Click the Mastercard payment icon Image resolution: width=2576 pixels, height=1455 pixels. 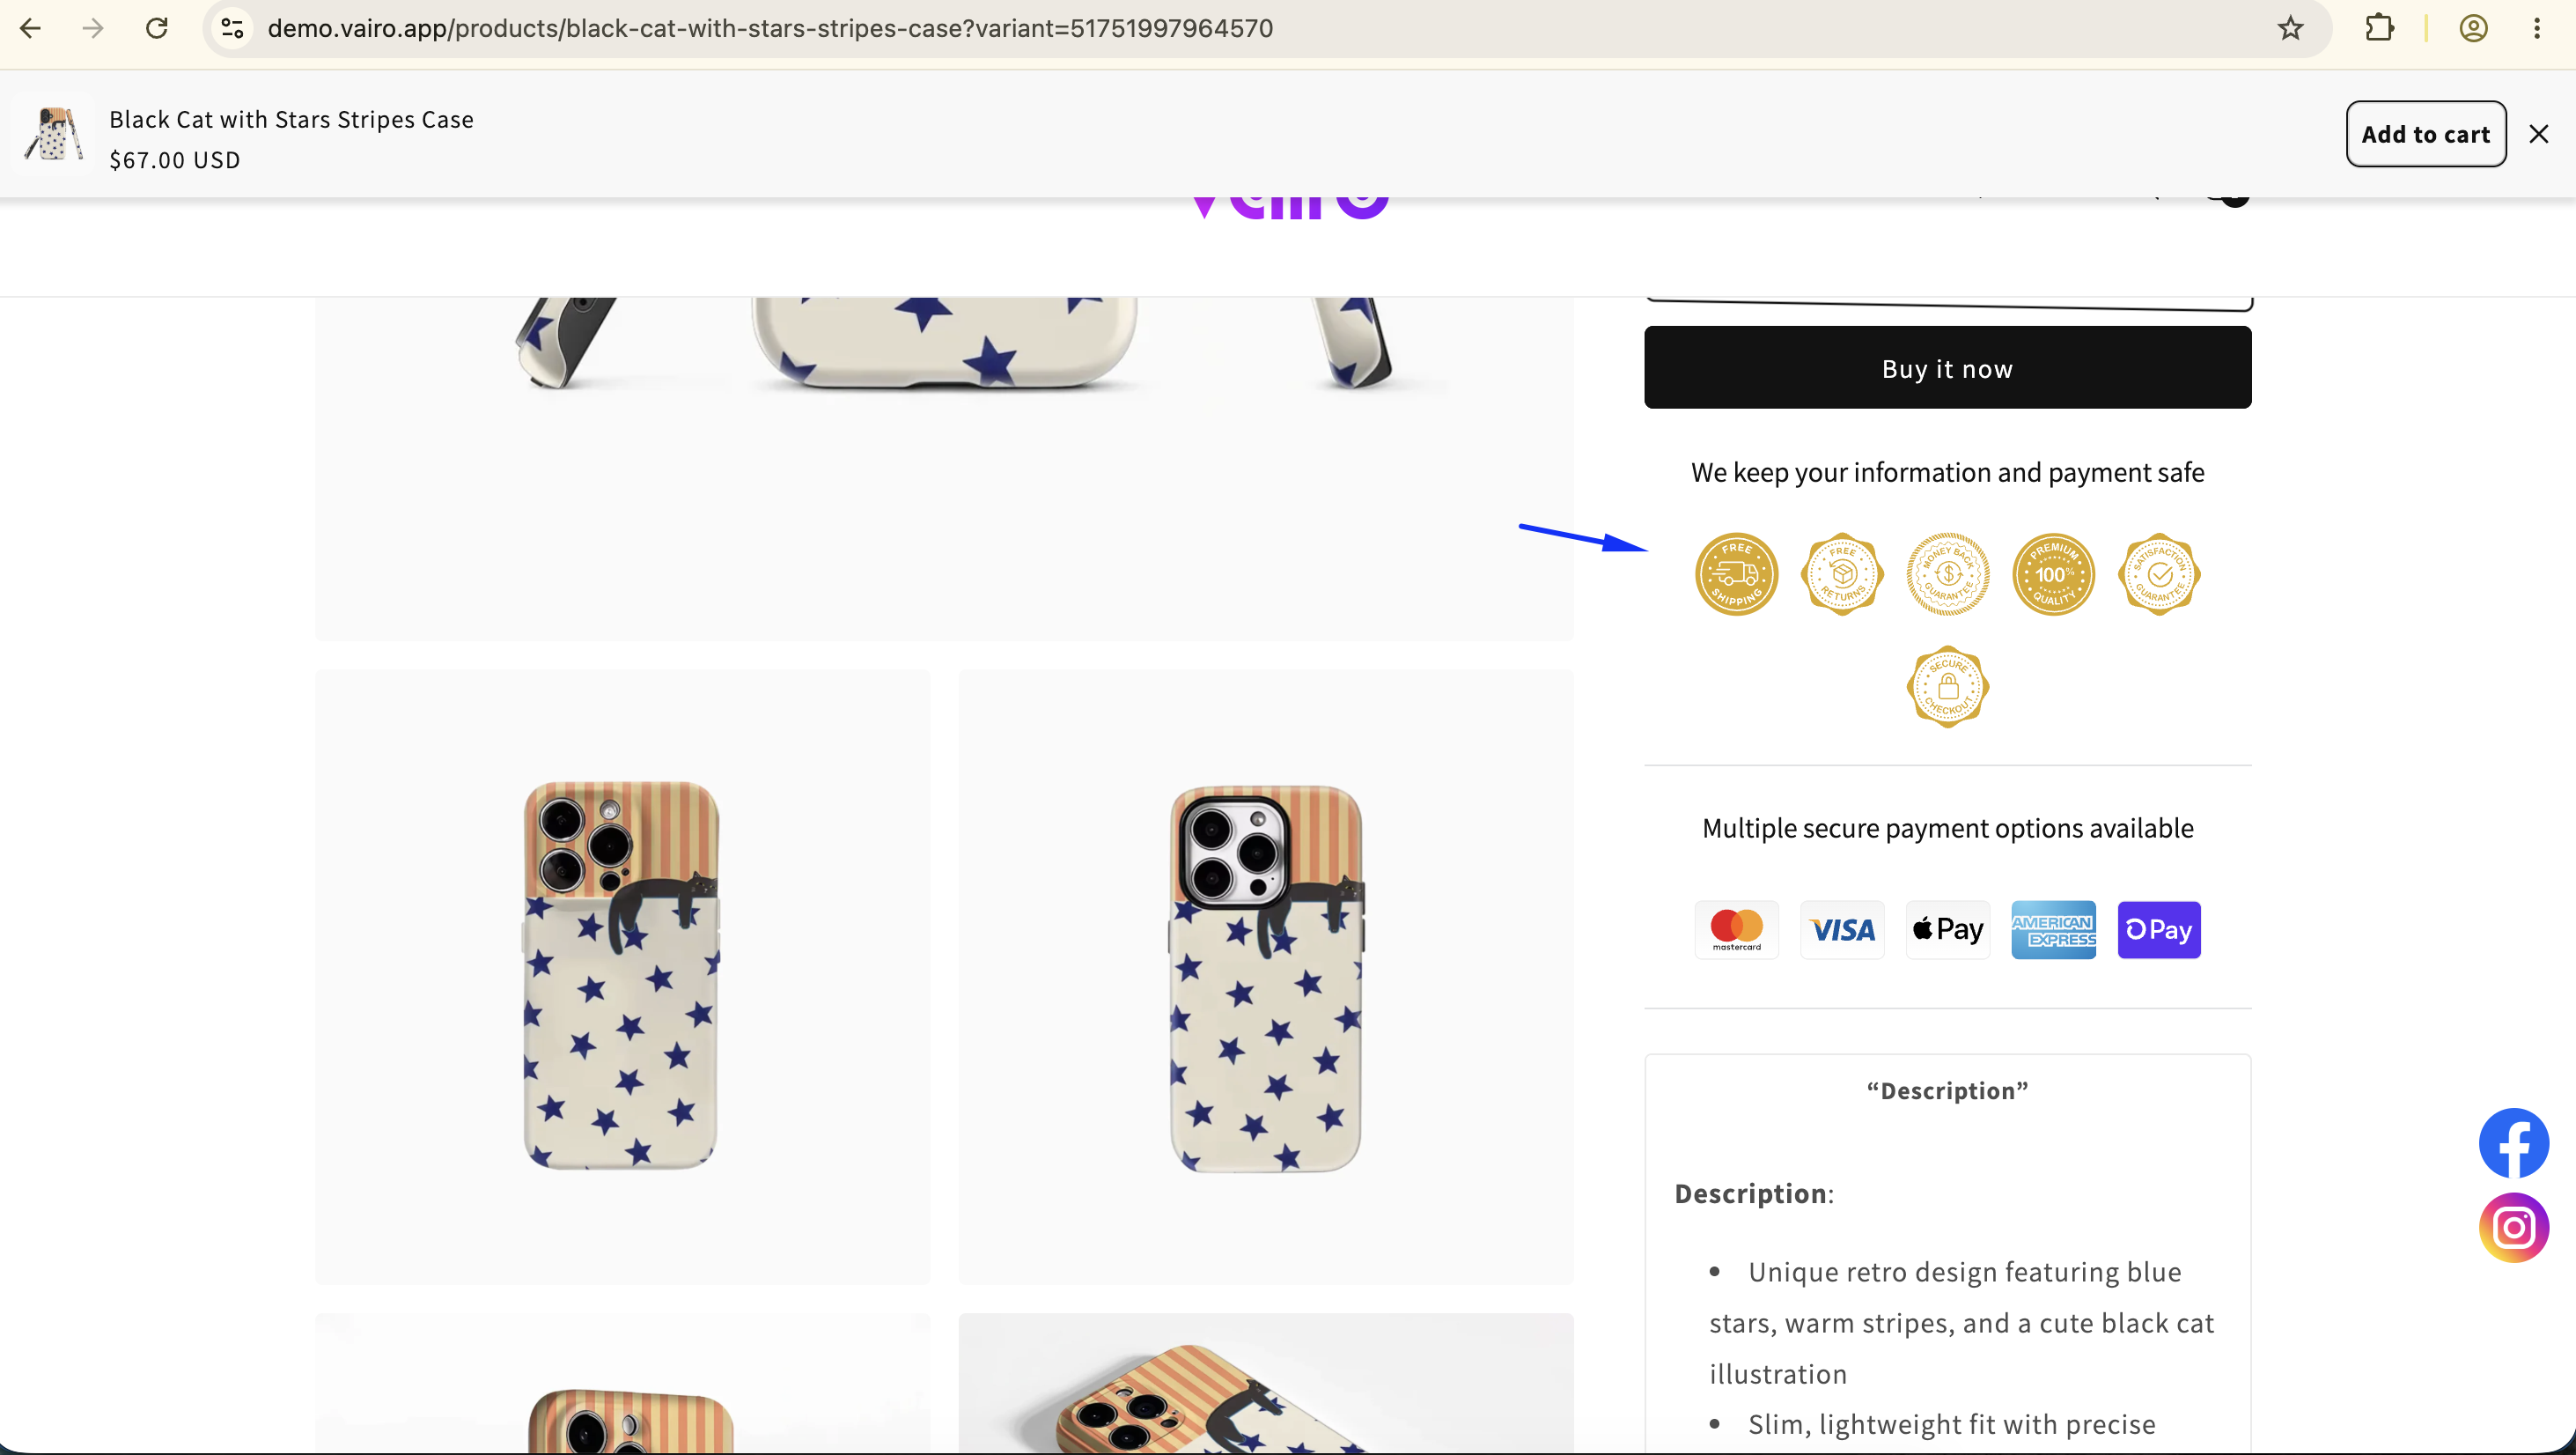1736,930
